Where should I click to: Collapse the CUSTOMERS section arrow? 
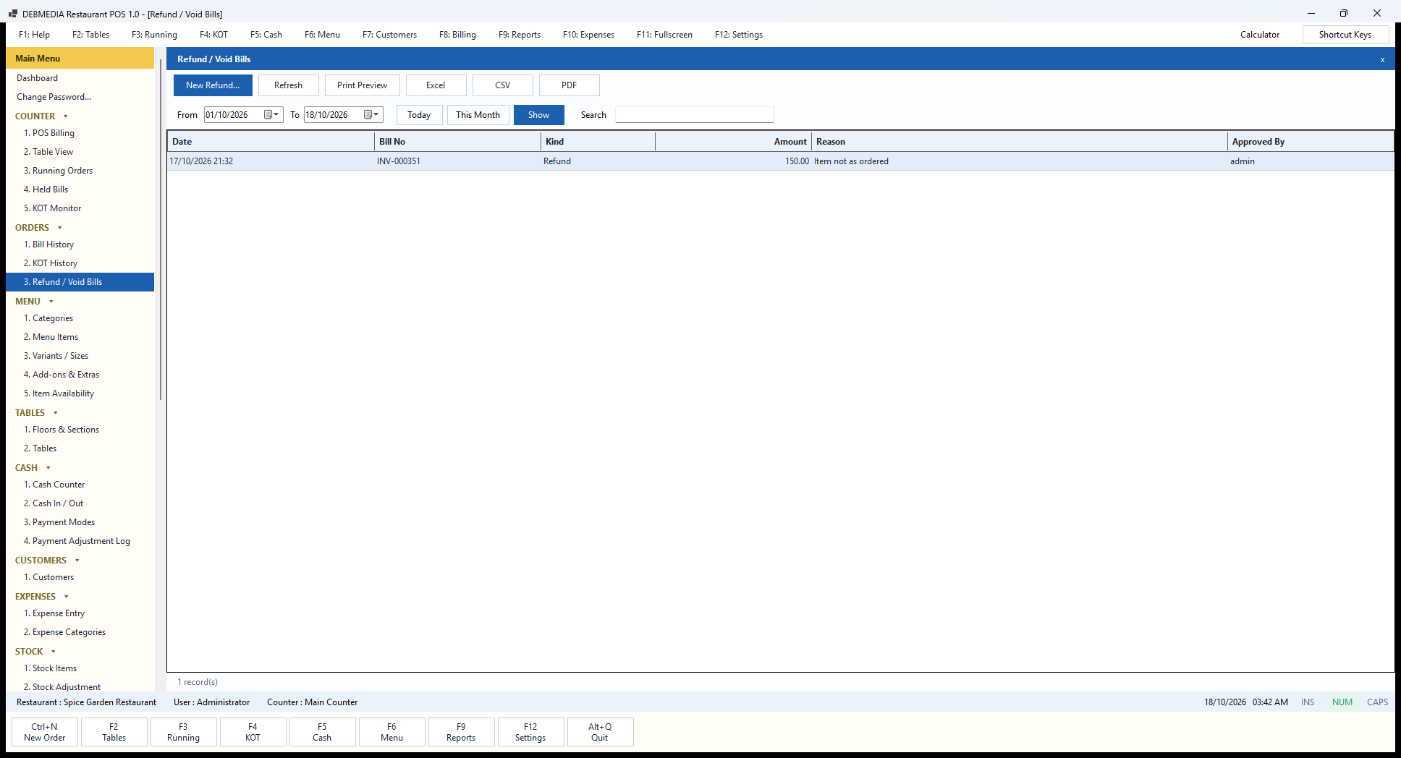tap(77, 561)
